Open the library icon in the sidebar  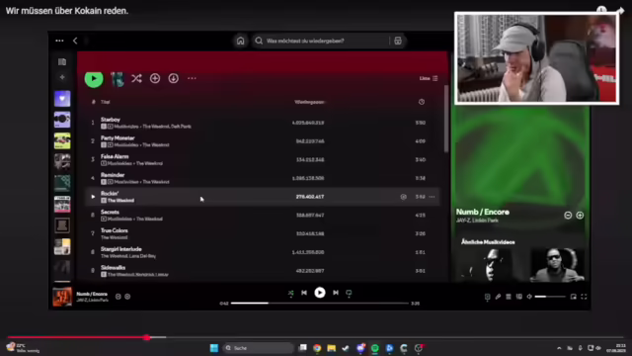(x=62, y=61)
